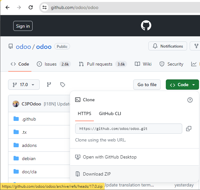Select the HTTPS clone tab

(85, 113)
